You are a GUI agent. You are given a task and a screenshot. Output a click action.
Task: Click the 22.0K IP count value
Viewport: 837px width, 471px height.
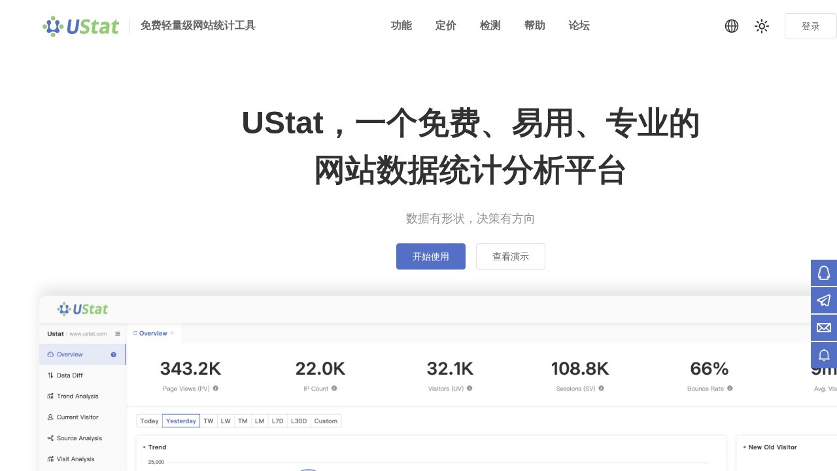pos(320,369)
